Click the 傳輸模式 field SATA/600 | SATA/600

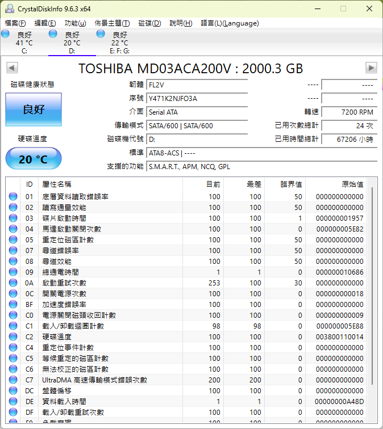pyautogui.click(x=197, y=126)
